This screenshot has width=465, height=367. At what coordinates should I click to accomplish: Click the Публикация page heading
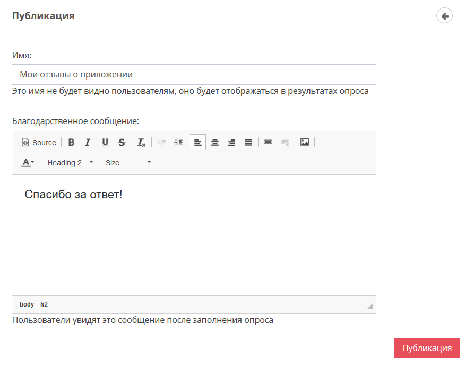tap(44, 16)
